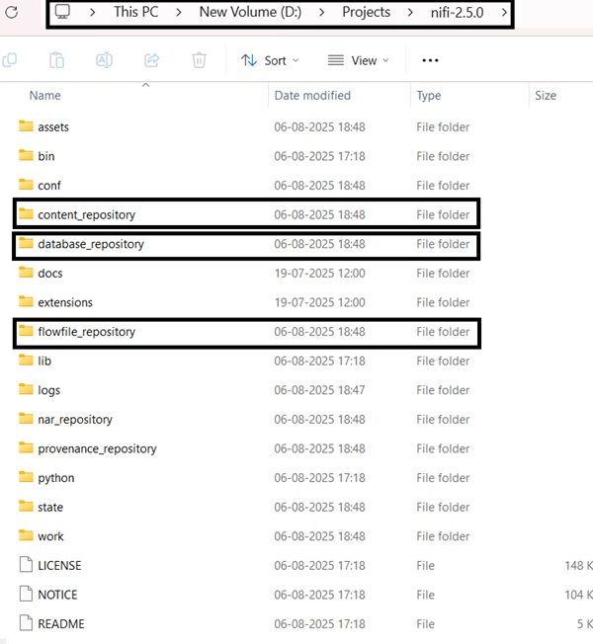Click the LICENSE file name

pos(59,566)
